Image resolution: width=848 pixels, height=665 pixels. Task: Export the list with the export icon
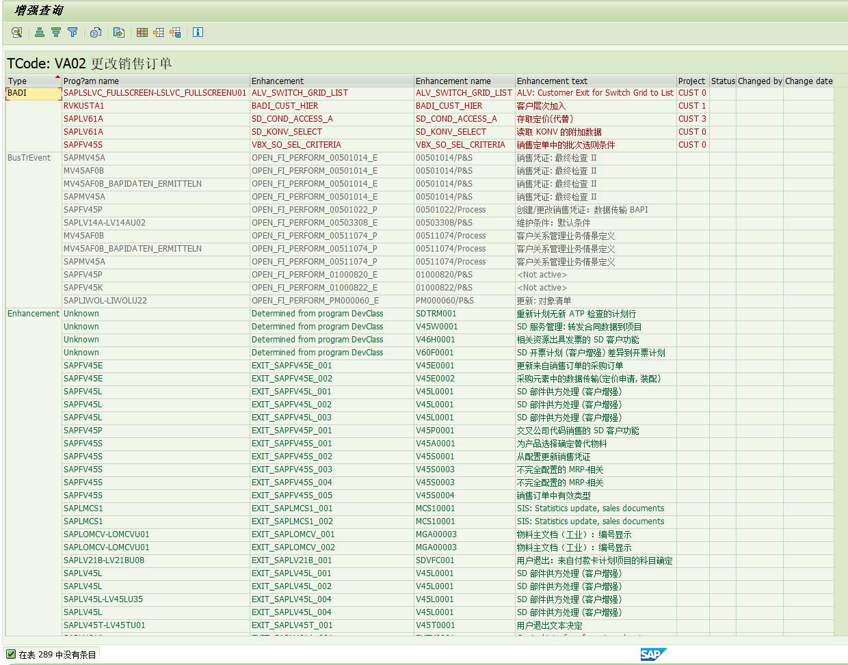pos(119,32)
